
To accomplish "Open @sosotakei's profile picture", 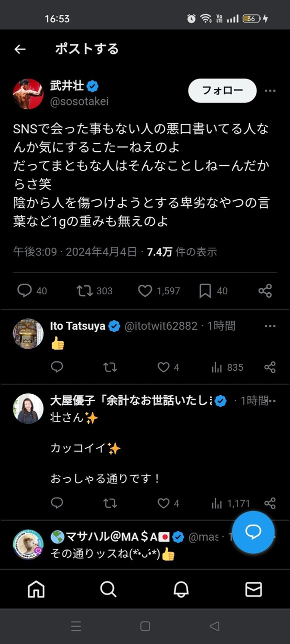I will [x=28, y=93].
